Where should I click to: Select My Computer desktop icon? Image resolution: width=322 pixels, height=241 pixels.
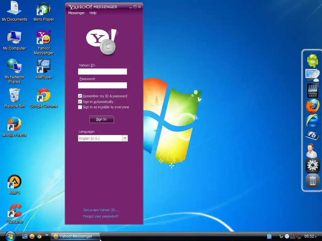[x=14, y=40]
